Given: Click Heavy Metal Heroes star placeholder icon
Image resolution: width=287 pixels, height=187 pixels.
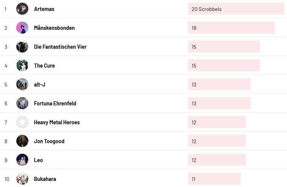Looking at the screenshot, I should click(x=22, y=122).
